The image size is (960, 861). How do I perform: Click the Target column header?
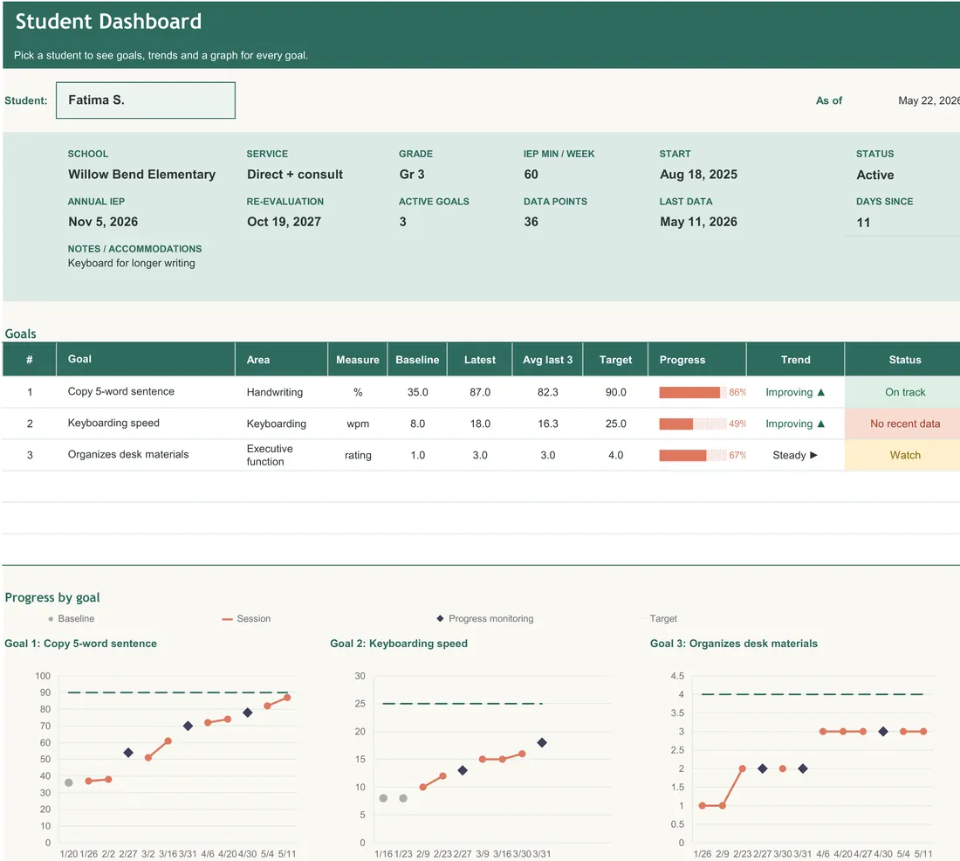click(x=615, y=359)
